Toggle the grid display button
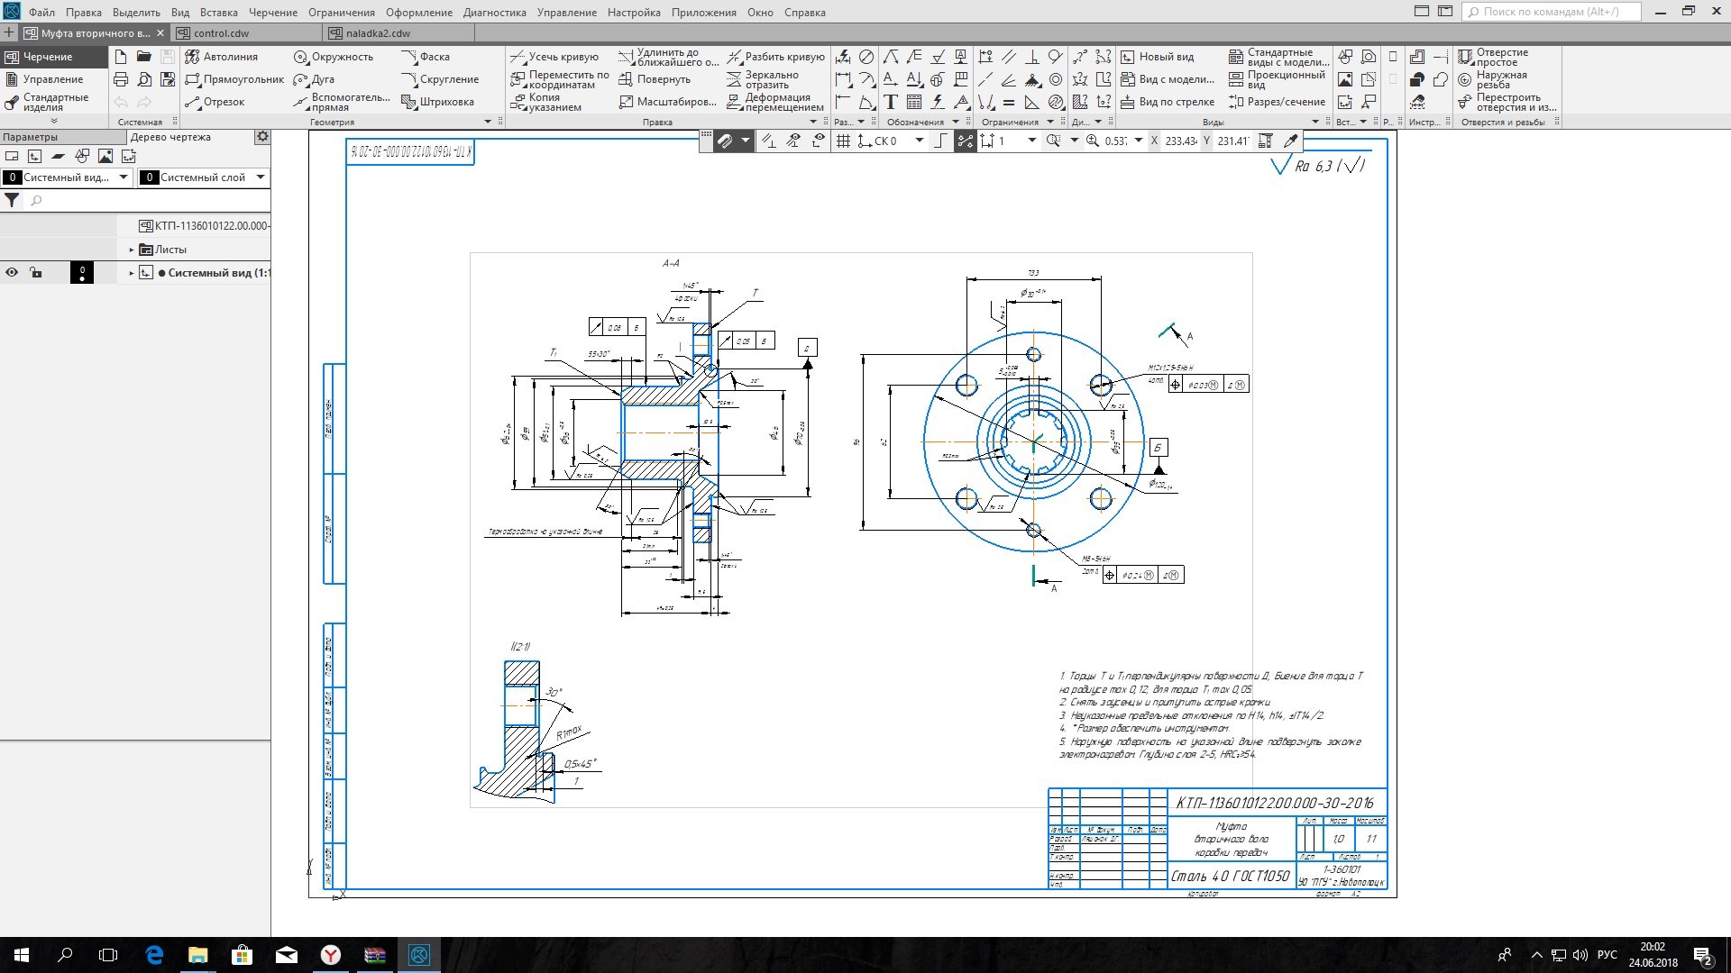The image size is (1731, 973). tap(843, 141)
